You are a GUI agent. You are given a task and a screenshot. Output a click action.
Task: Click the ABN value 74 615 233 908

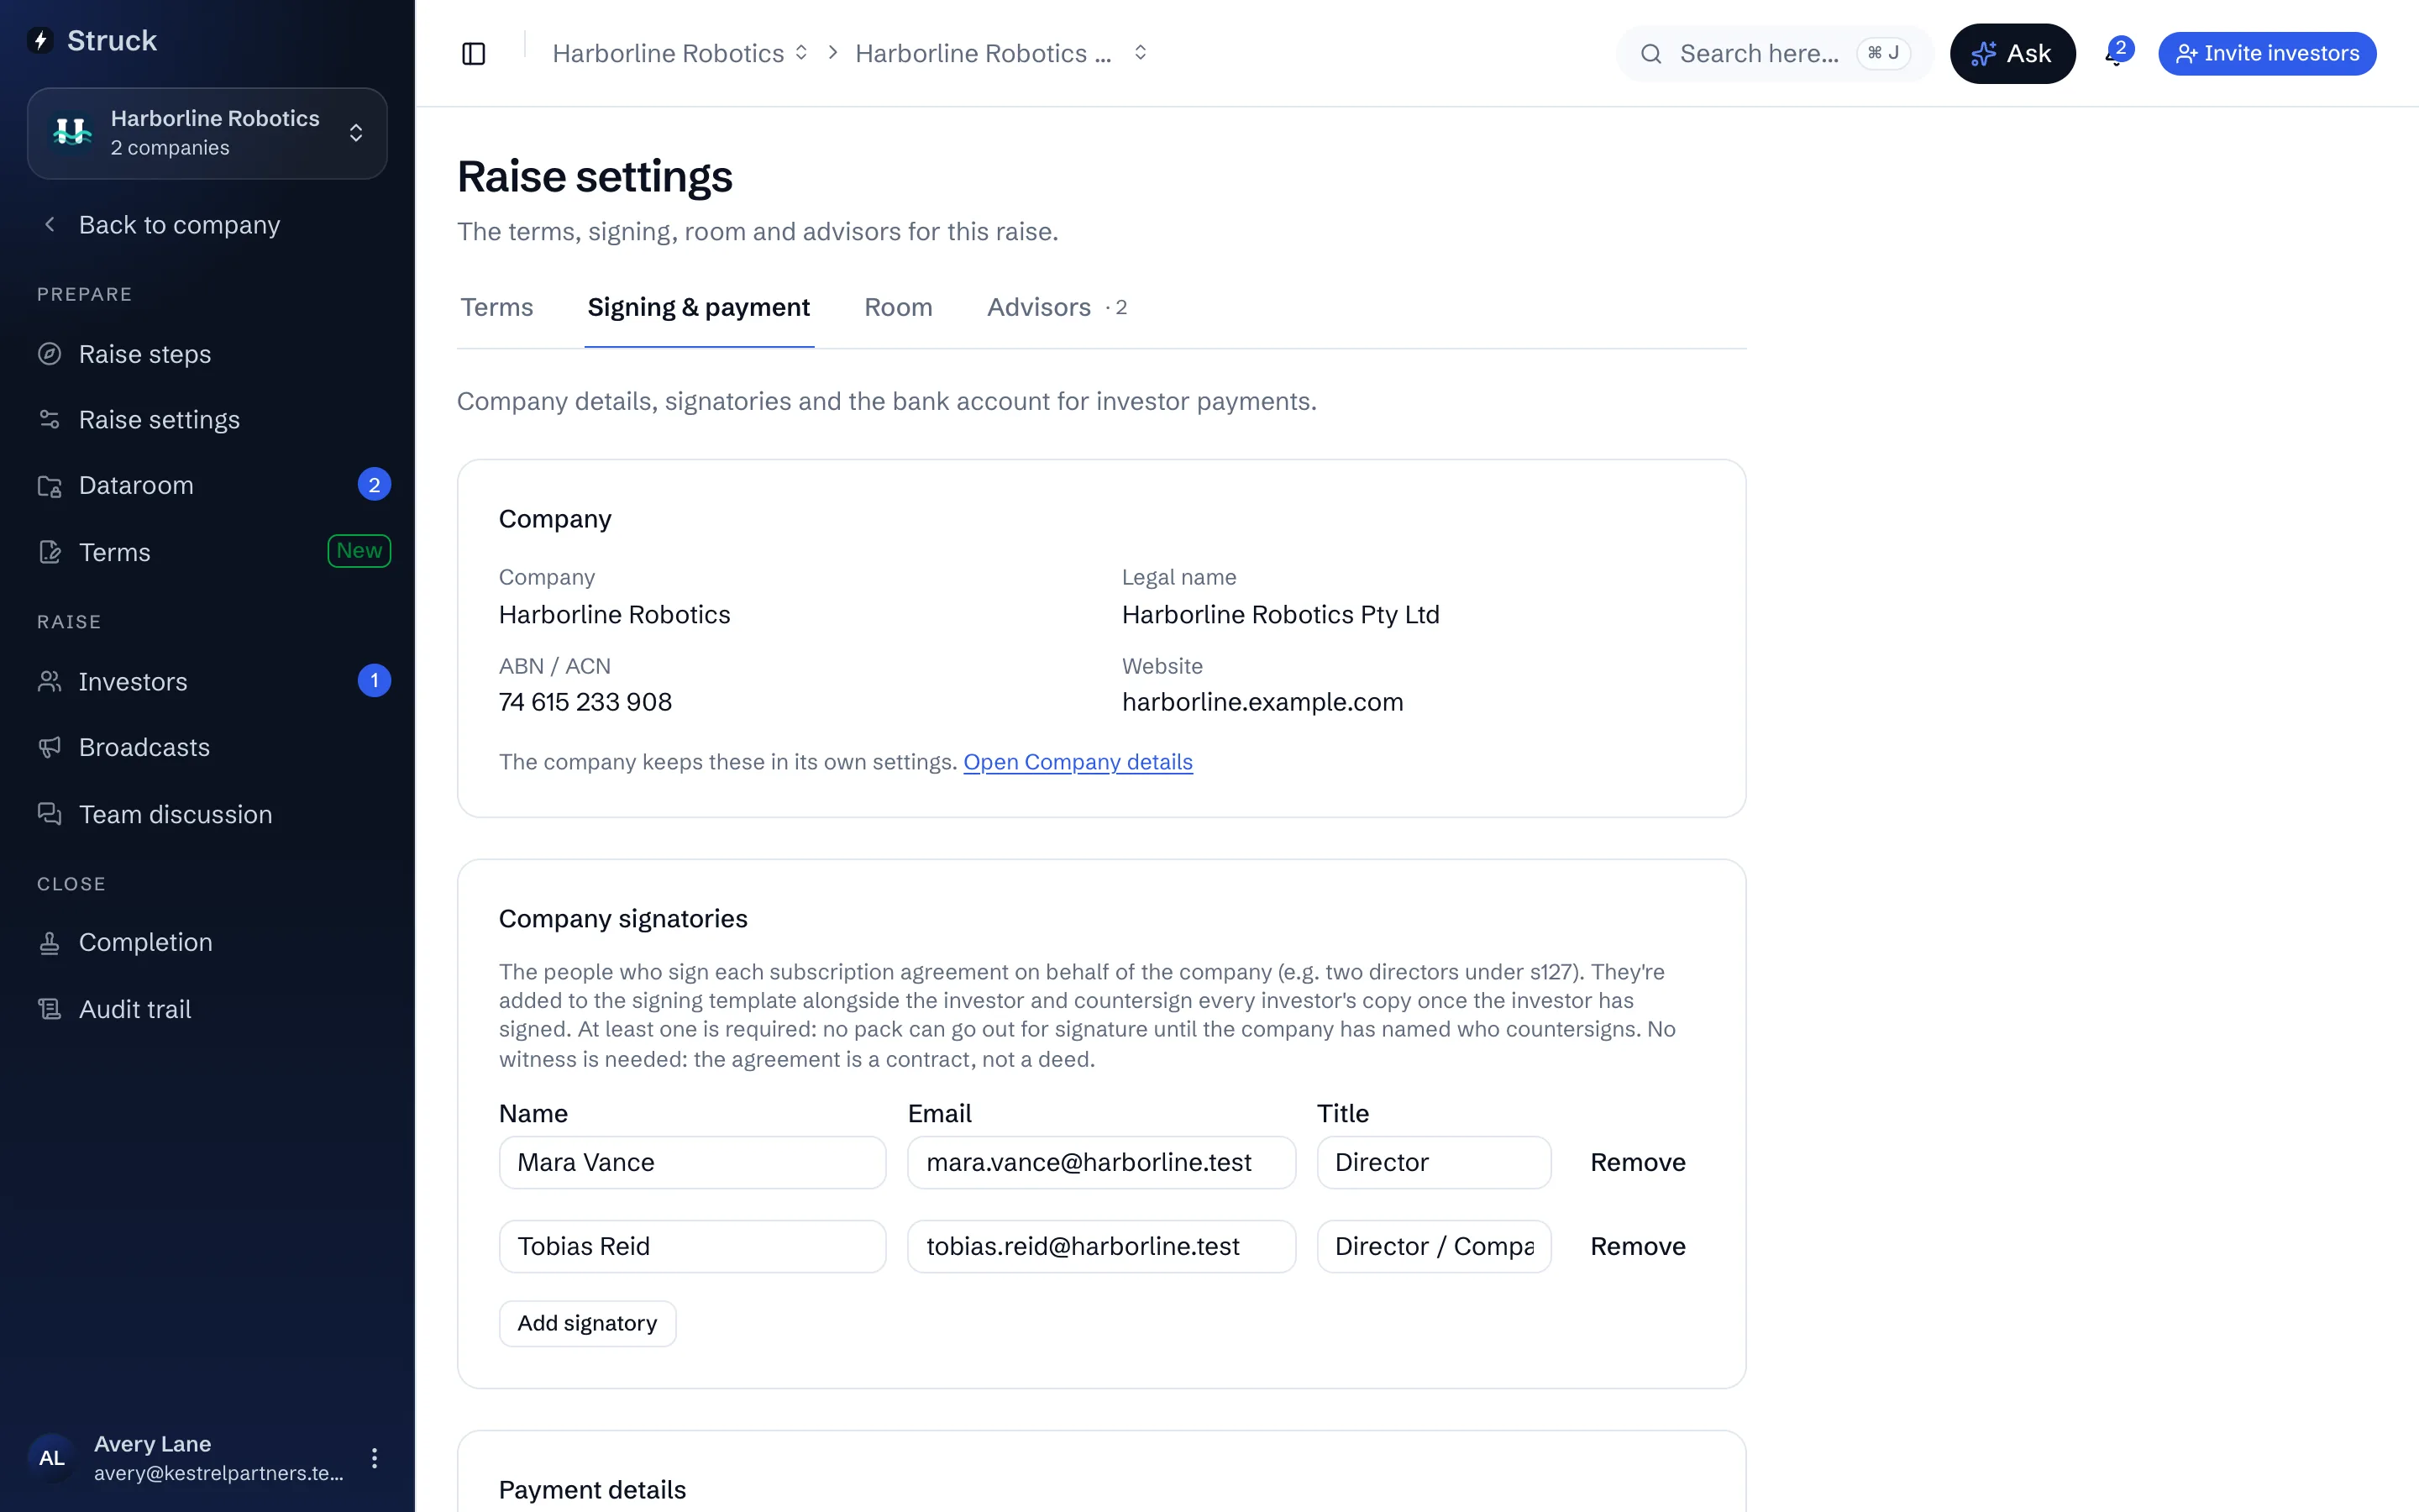[585, 702]
